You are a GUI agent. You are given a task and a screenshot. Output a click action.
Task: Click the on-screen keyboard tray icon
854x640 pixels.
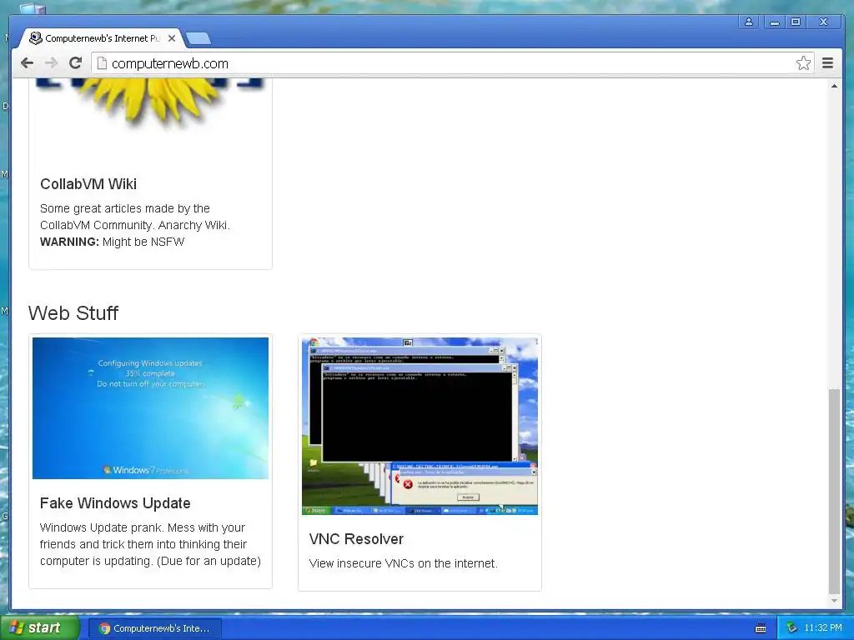point(761,628)
